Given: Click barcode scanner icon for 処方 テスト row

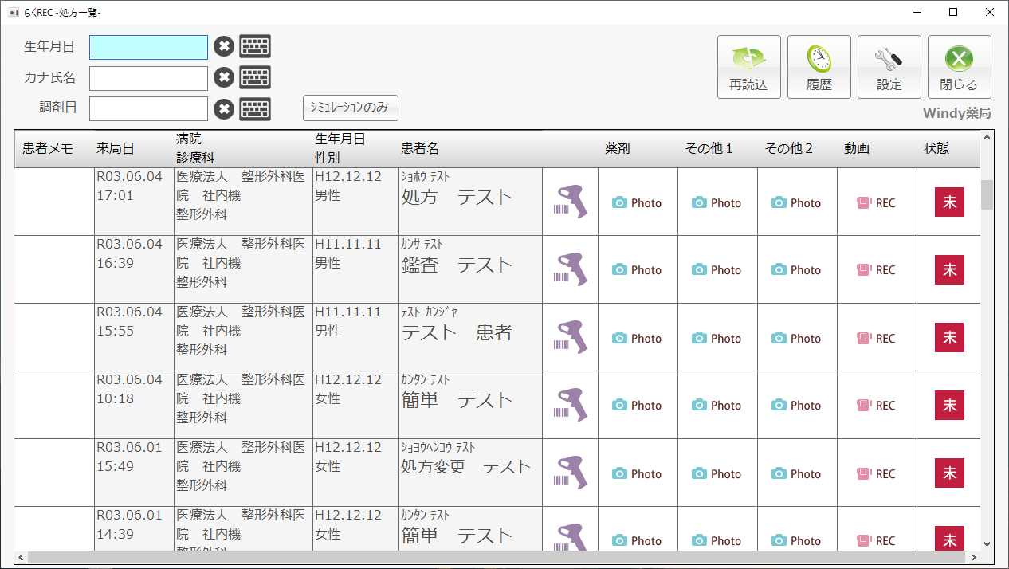Looking at the screenshot, I should (570, 202).
